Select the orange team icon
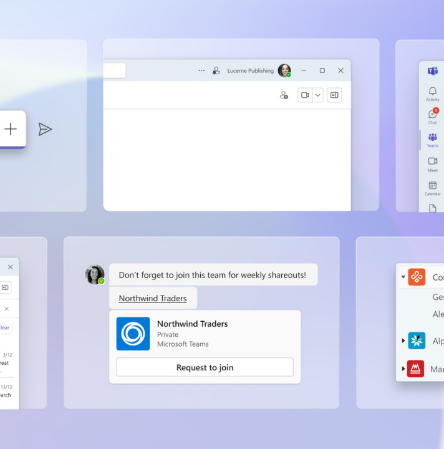The image size is (444, 449). click(417, 277)
